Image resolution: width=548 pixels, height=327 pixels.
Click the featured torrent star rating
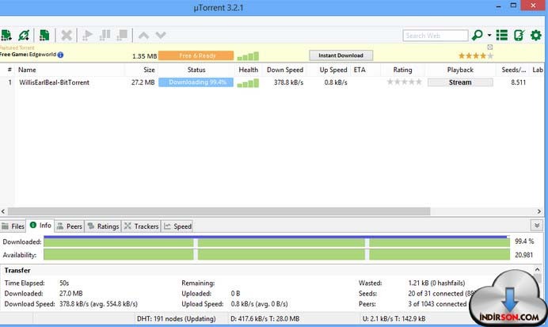pyautogui.click(x=476, y=55)
